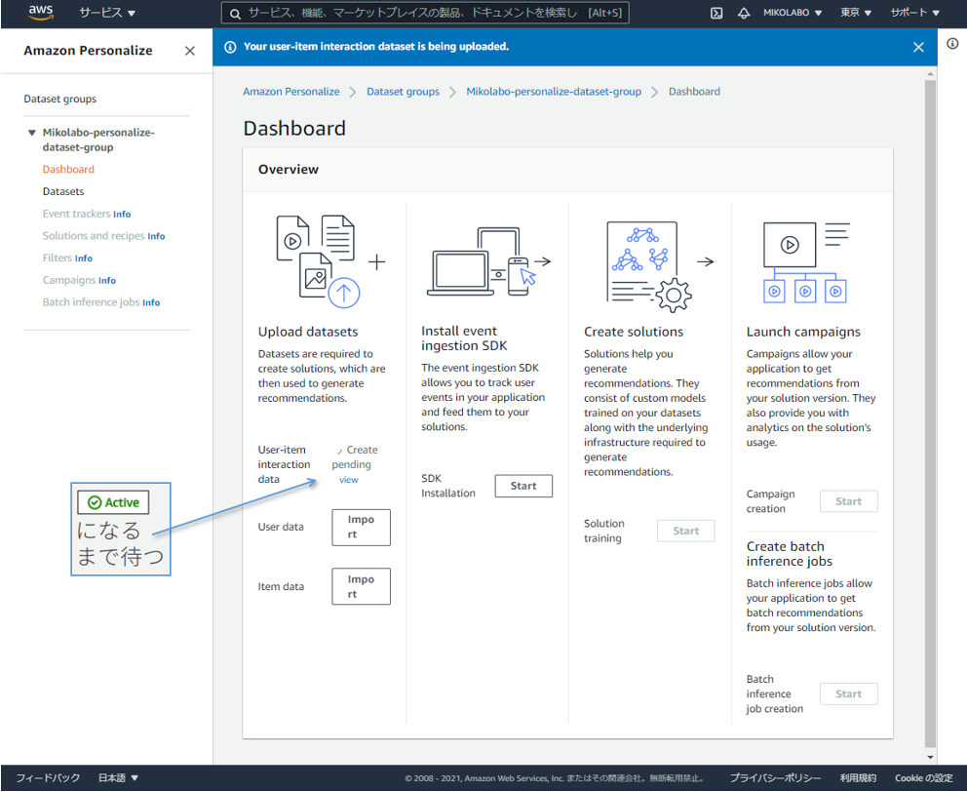Viewport: 967px width, 792px height.
Task: Click the AWS logo home icon
Action: pyautogui.click(x=41, y=13)
